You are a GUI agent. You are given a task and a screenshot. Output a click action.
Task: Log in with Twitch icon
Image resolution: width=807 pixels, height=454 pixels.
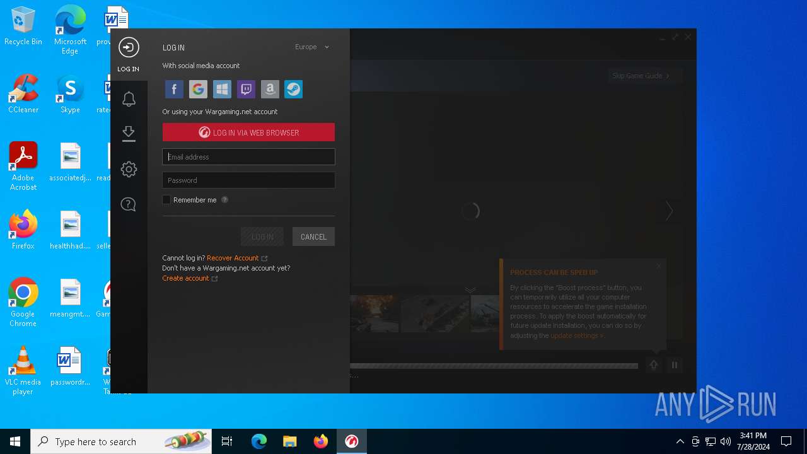coord(246,89)
